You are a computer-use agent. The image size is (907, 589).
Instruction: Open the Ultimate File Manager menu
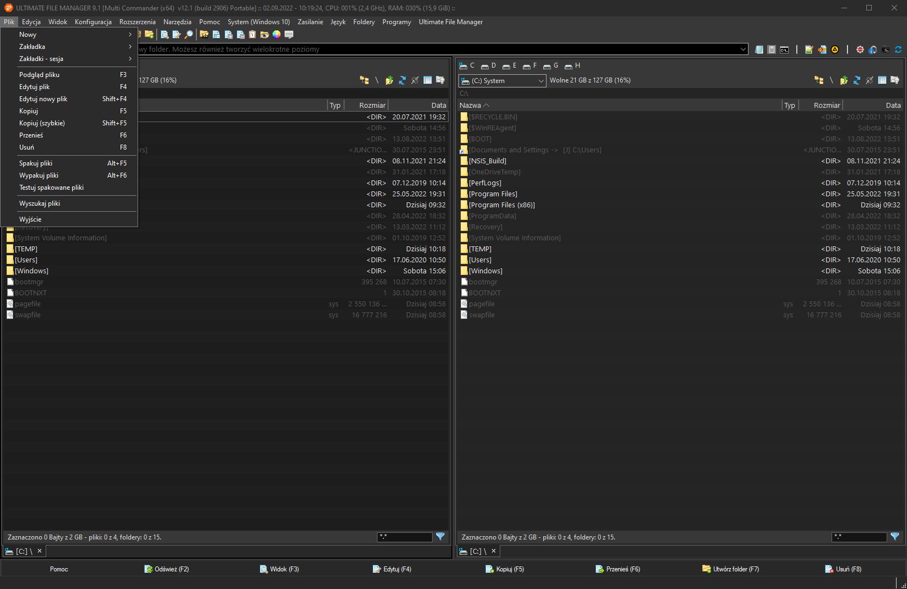point(450,22)
